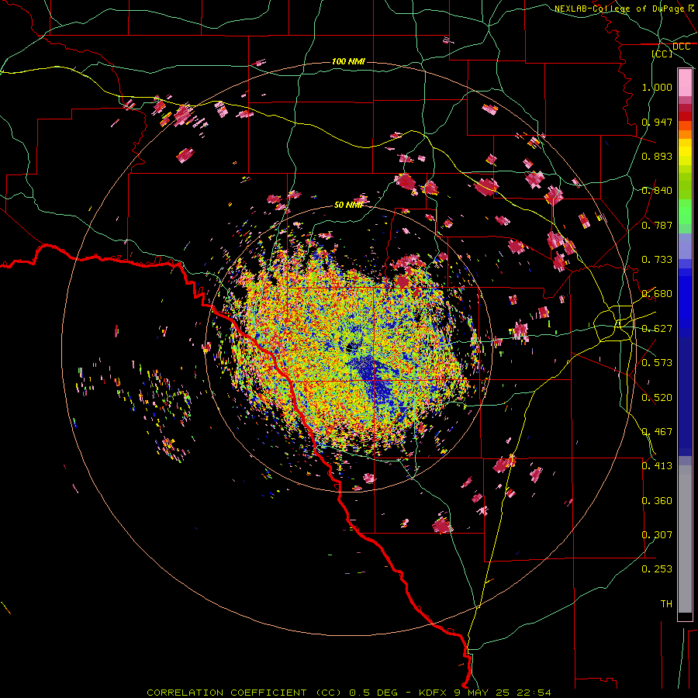Pick the pink segment of the color bar
The height and width of the screenshot is (698, 698).
click(685, 83)
